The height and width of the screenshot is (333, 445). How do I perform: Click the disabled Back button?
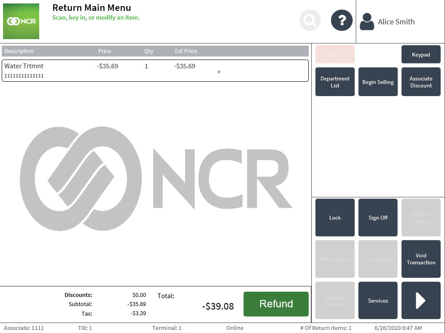(x=335, y=54)
